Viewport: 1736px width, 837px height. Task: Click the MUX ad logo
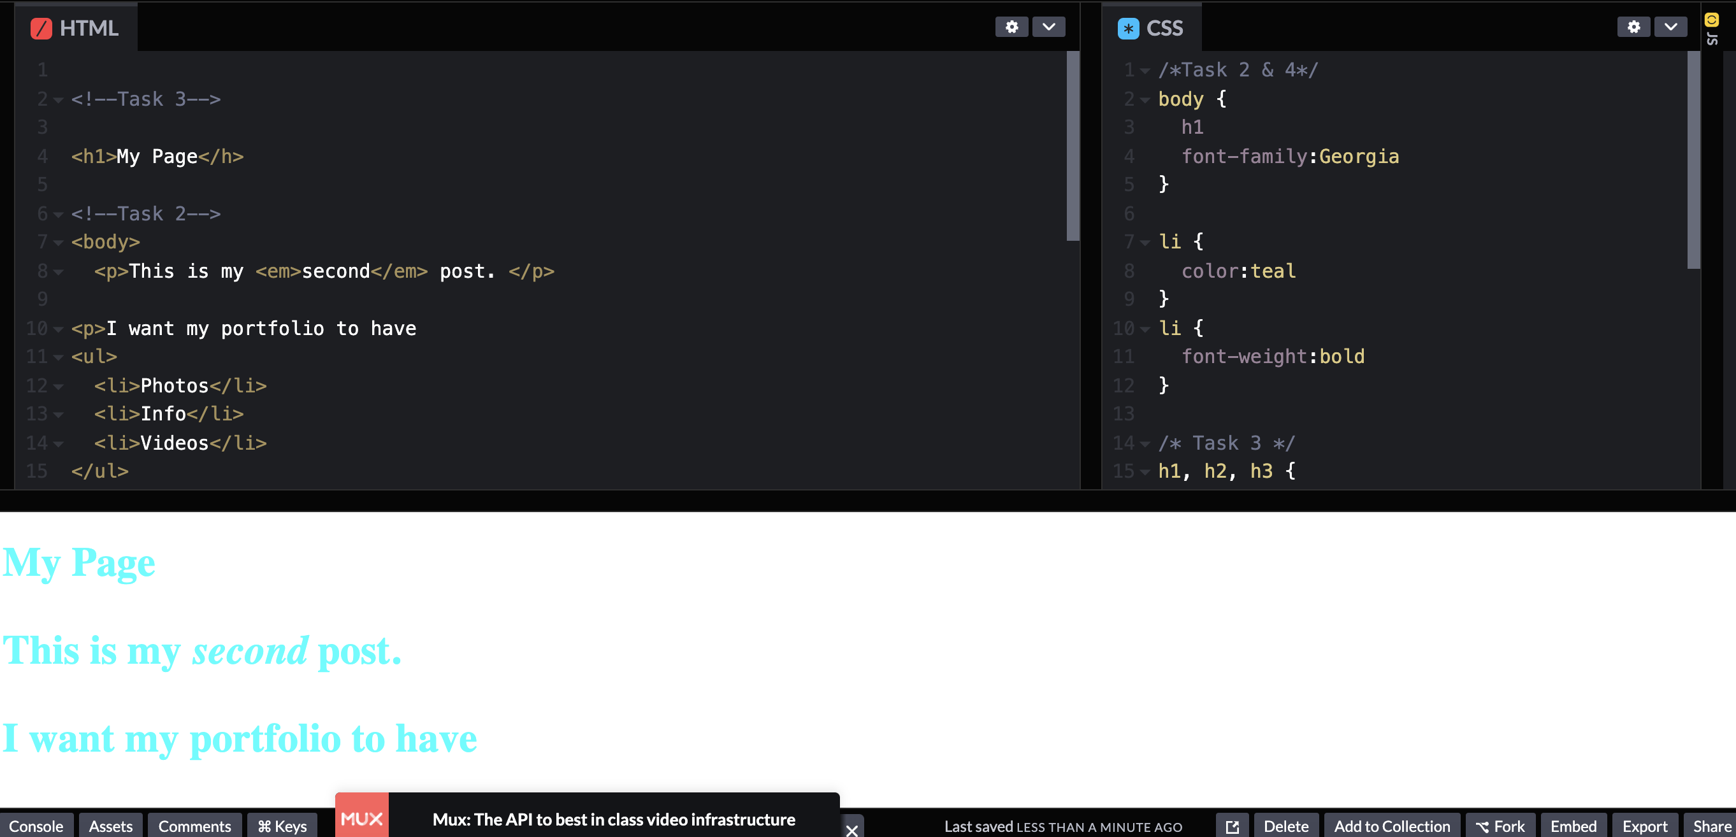[x=362, y=818]
